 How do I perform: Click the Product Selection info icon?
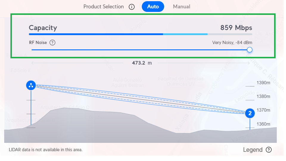pos(132,7)
